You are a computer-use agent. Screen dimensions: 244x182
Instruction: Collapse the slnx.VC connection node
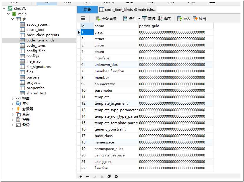[4, 9]
